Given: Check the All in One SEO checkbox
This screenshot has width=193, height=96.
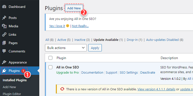Looking at the screenshot, I should [x=50, y=67].
